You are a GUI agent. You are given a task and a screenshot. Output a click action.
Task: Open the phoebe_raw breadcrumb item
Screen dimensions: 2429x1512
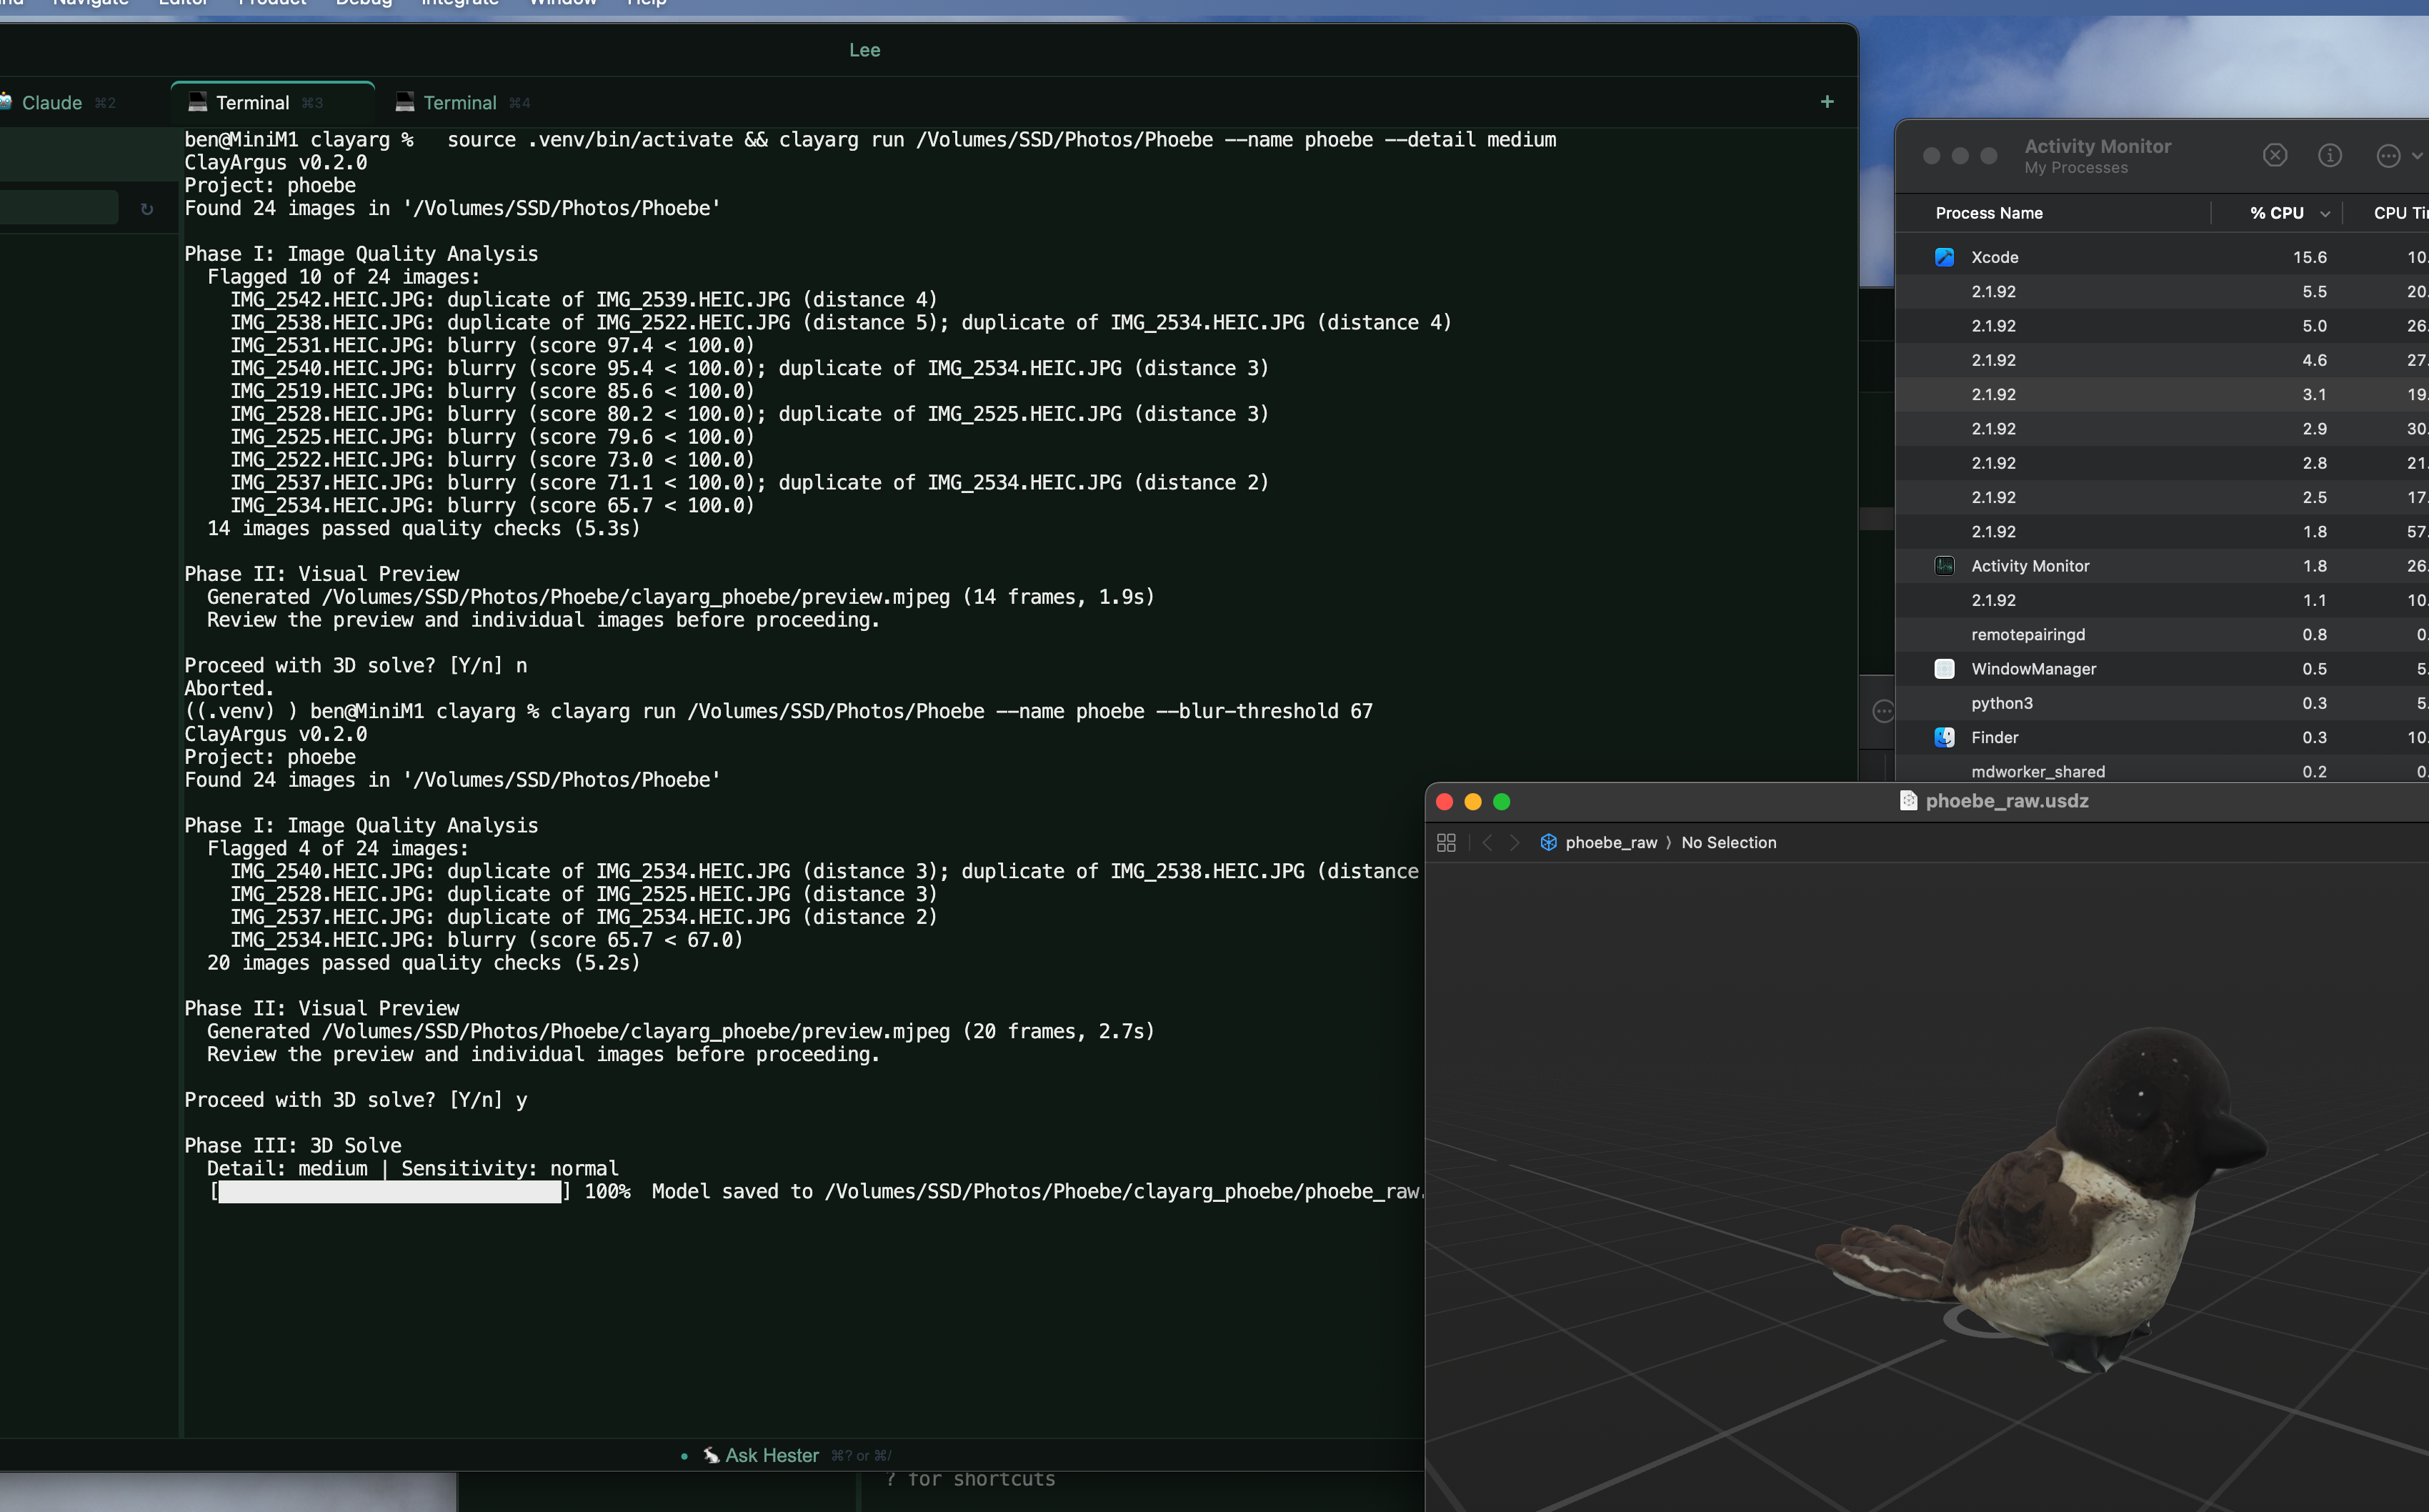1610,842
